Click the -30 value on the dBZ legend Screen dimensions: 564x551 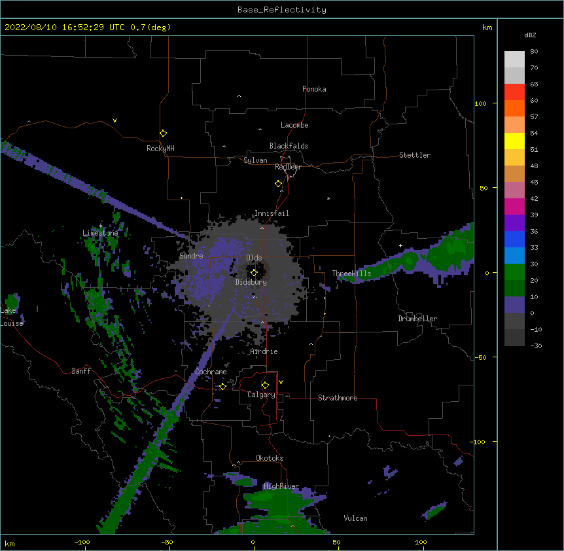pyautogui.click(x=536, y=346)
